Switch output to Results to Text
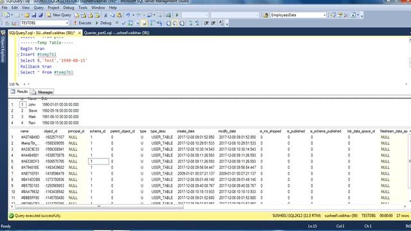The image size is (411, 231). coord(168,23)
